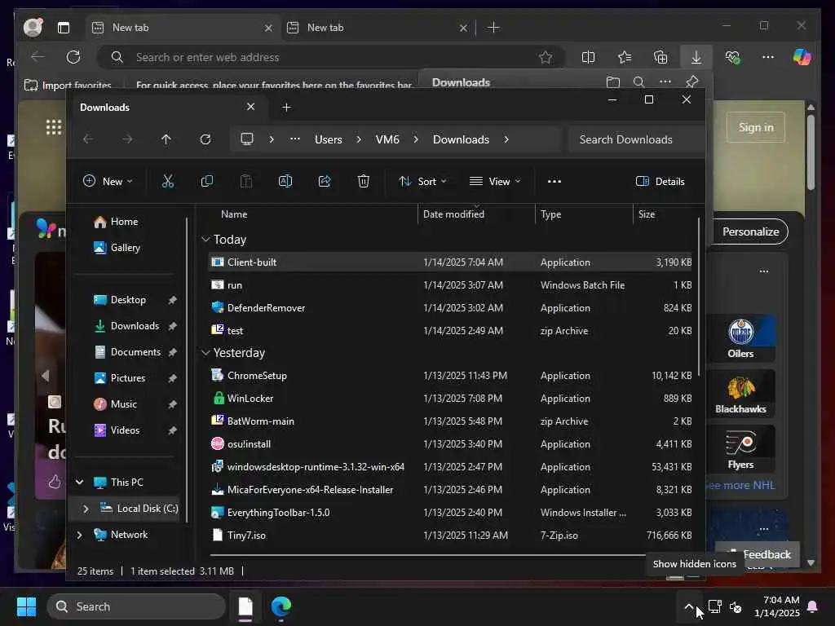Open Edge Settings and more menu
This screenshot has height=626, width=835.
[x=768, y=57]
